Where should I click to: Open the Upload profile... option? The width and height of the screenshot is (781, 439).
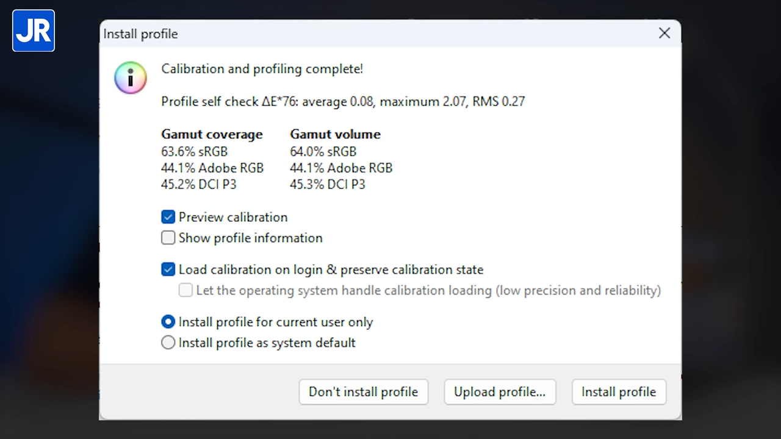500,392
